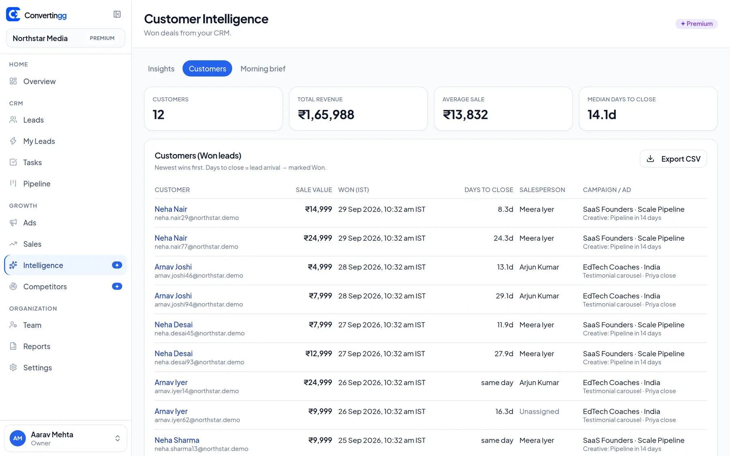This screenshot has width=730, height=456.
Task: Switch to the Insights tab
Action: (161, 69)
